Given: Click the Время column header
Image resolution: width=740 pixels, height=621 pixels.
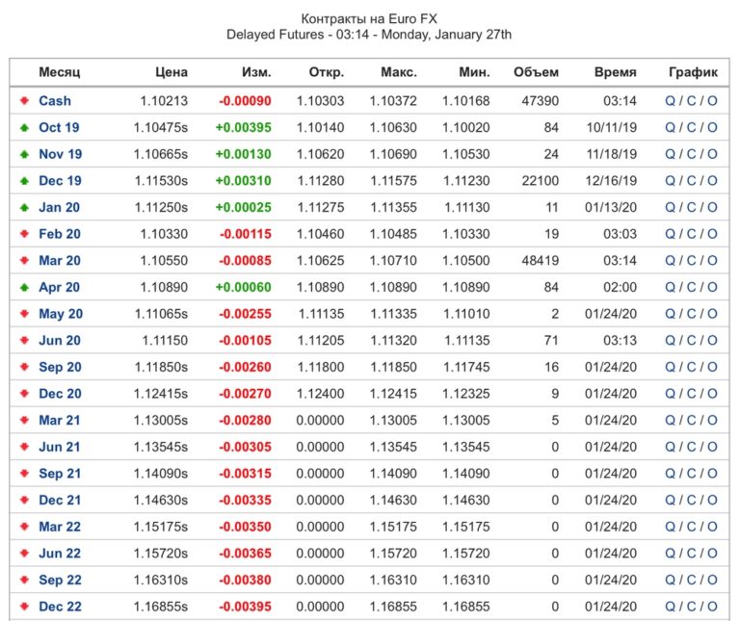Looking at the screenshot, I should 616,72.
